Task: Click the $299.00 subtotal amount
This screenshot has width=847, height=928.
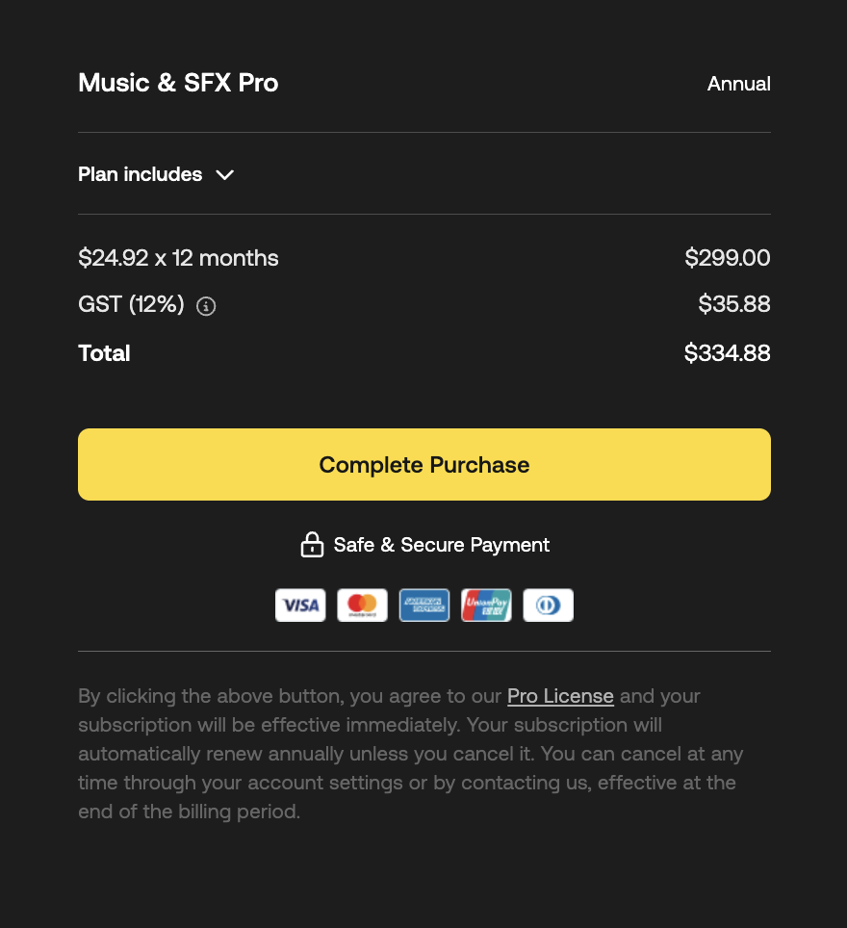Action: click(727, 258)
